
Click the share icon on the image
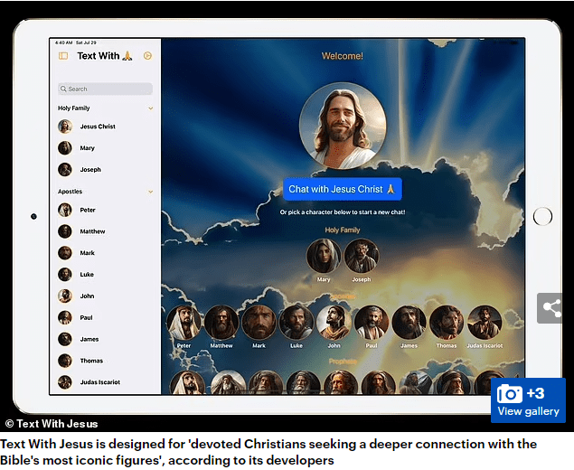[x=551, y=308]
